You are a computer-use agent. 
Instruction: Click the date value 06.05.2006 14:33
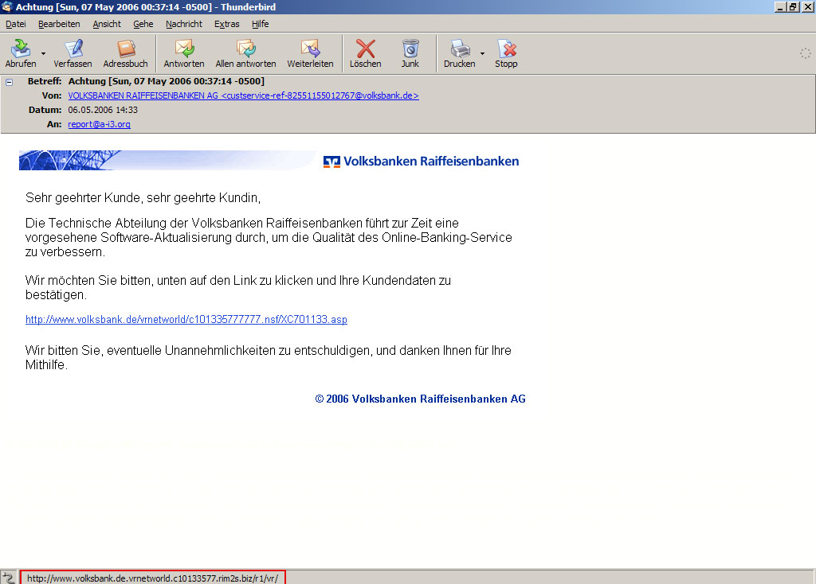pyautogui.click(x=103, y=110)
